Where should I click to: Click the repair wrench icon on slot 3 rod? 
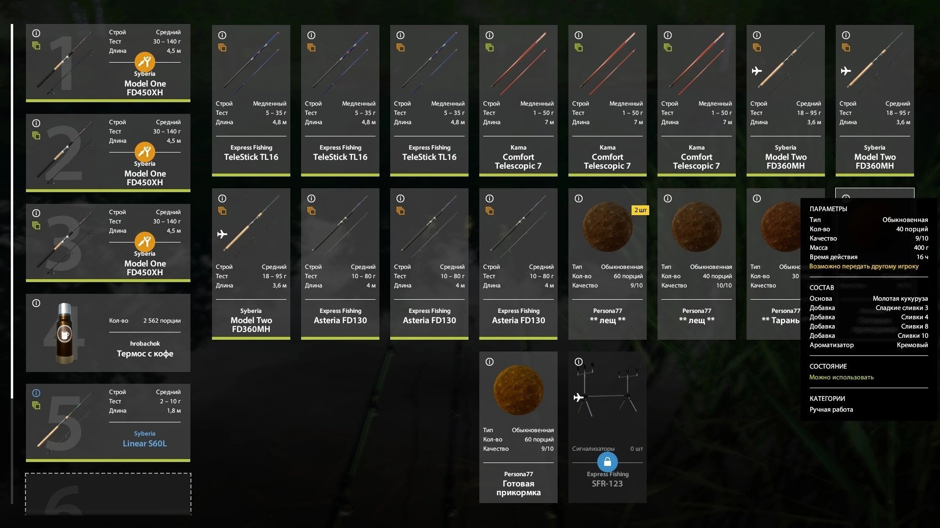(145, 242)
